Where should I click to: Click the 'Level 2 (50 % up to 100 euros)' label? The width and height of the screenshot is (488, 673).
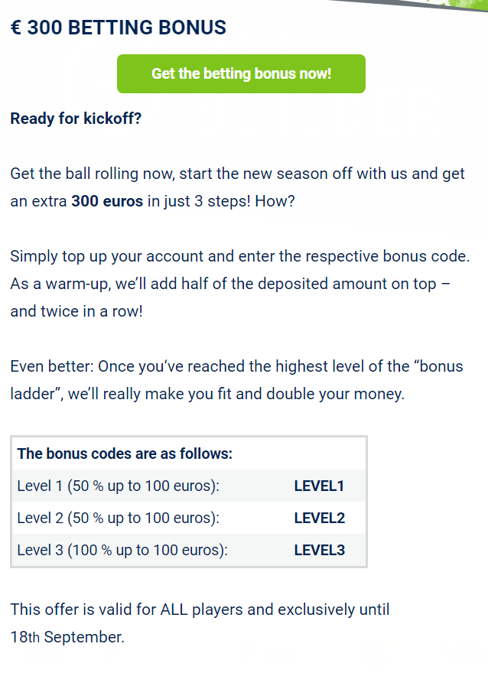click(118, 518)
